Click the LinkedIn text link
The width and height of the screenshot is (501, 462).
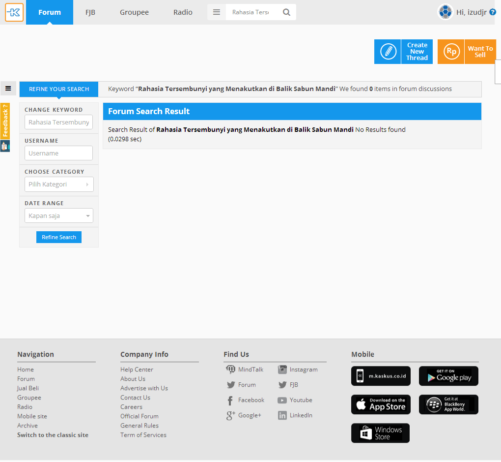pos(301,415)
